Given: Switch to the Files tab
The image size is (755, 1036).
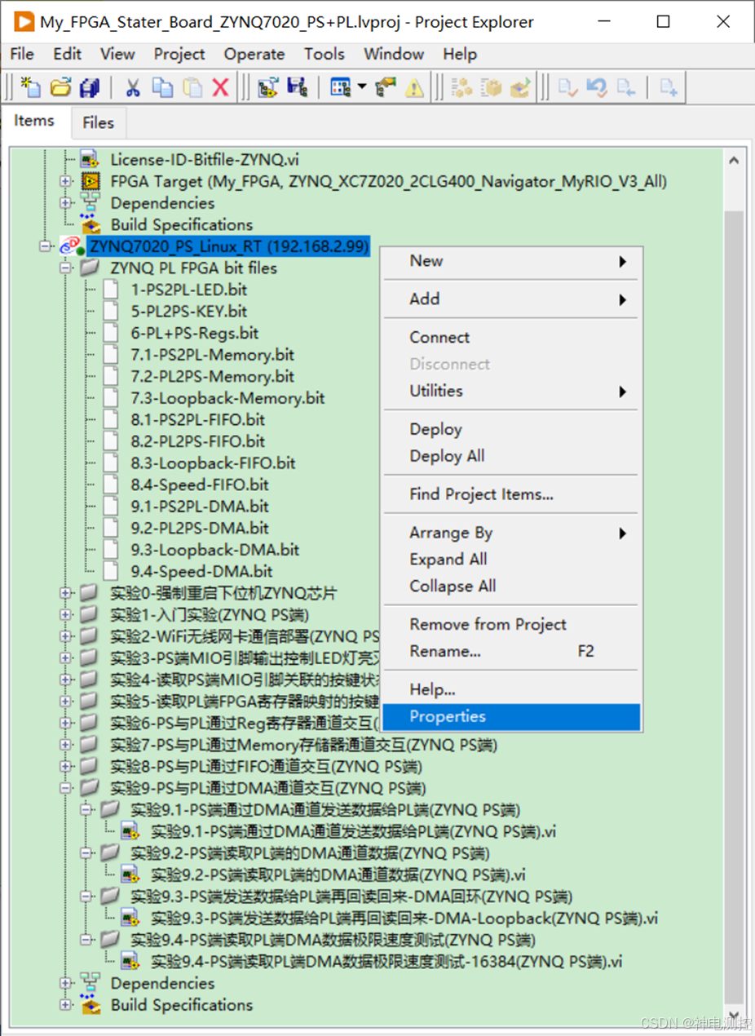Looking at the screenshot, I should tap(98, 123).
